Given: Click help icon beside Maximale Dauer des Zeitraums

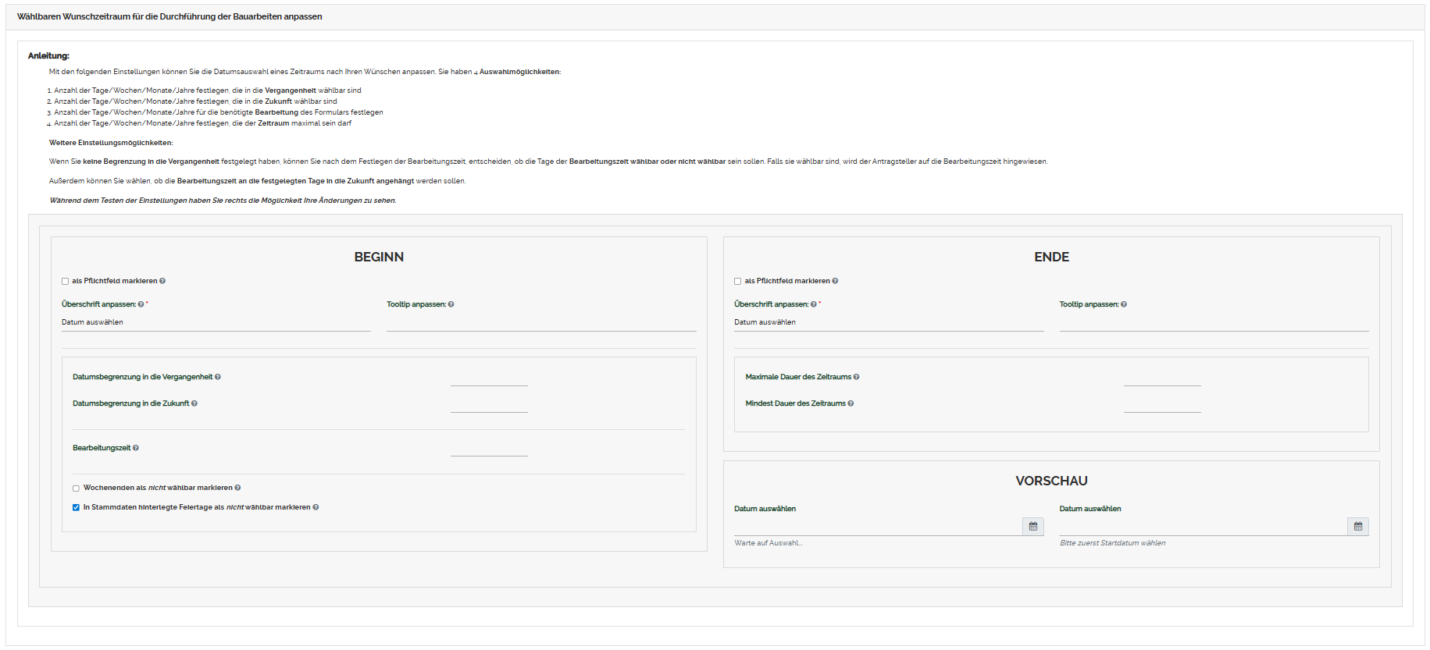Looking at the screenshot, I should click(856, 377).
